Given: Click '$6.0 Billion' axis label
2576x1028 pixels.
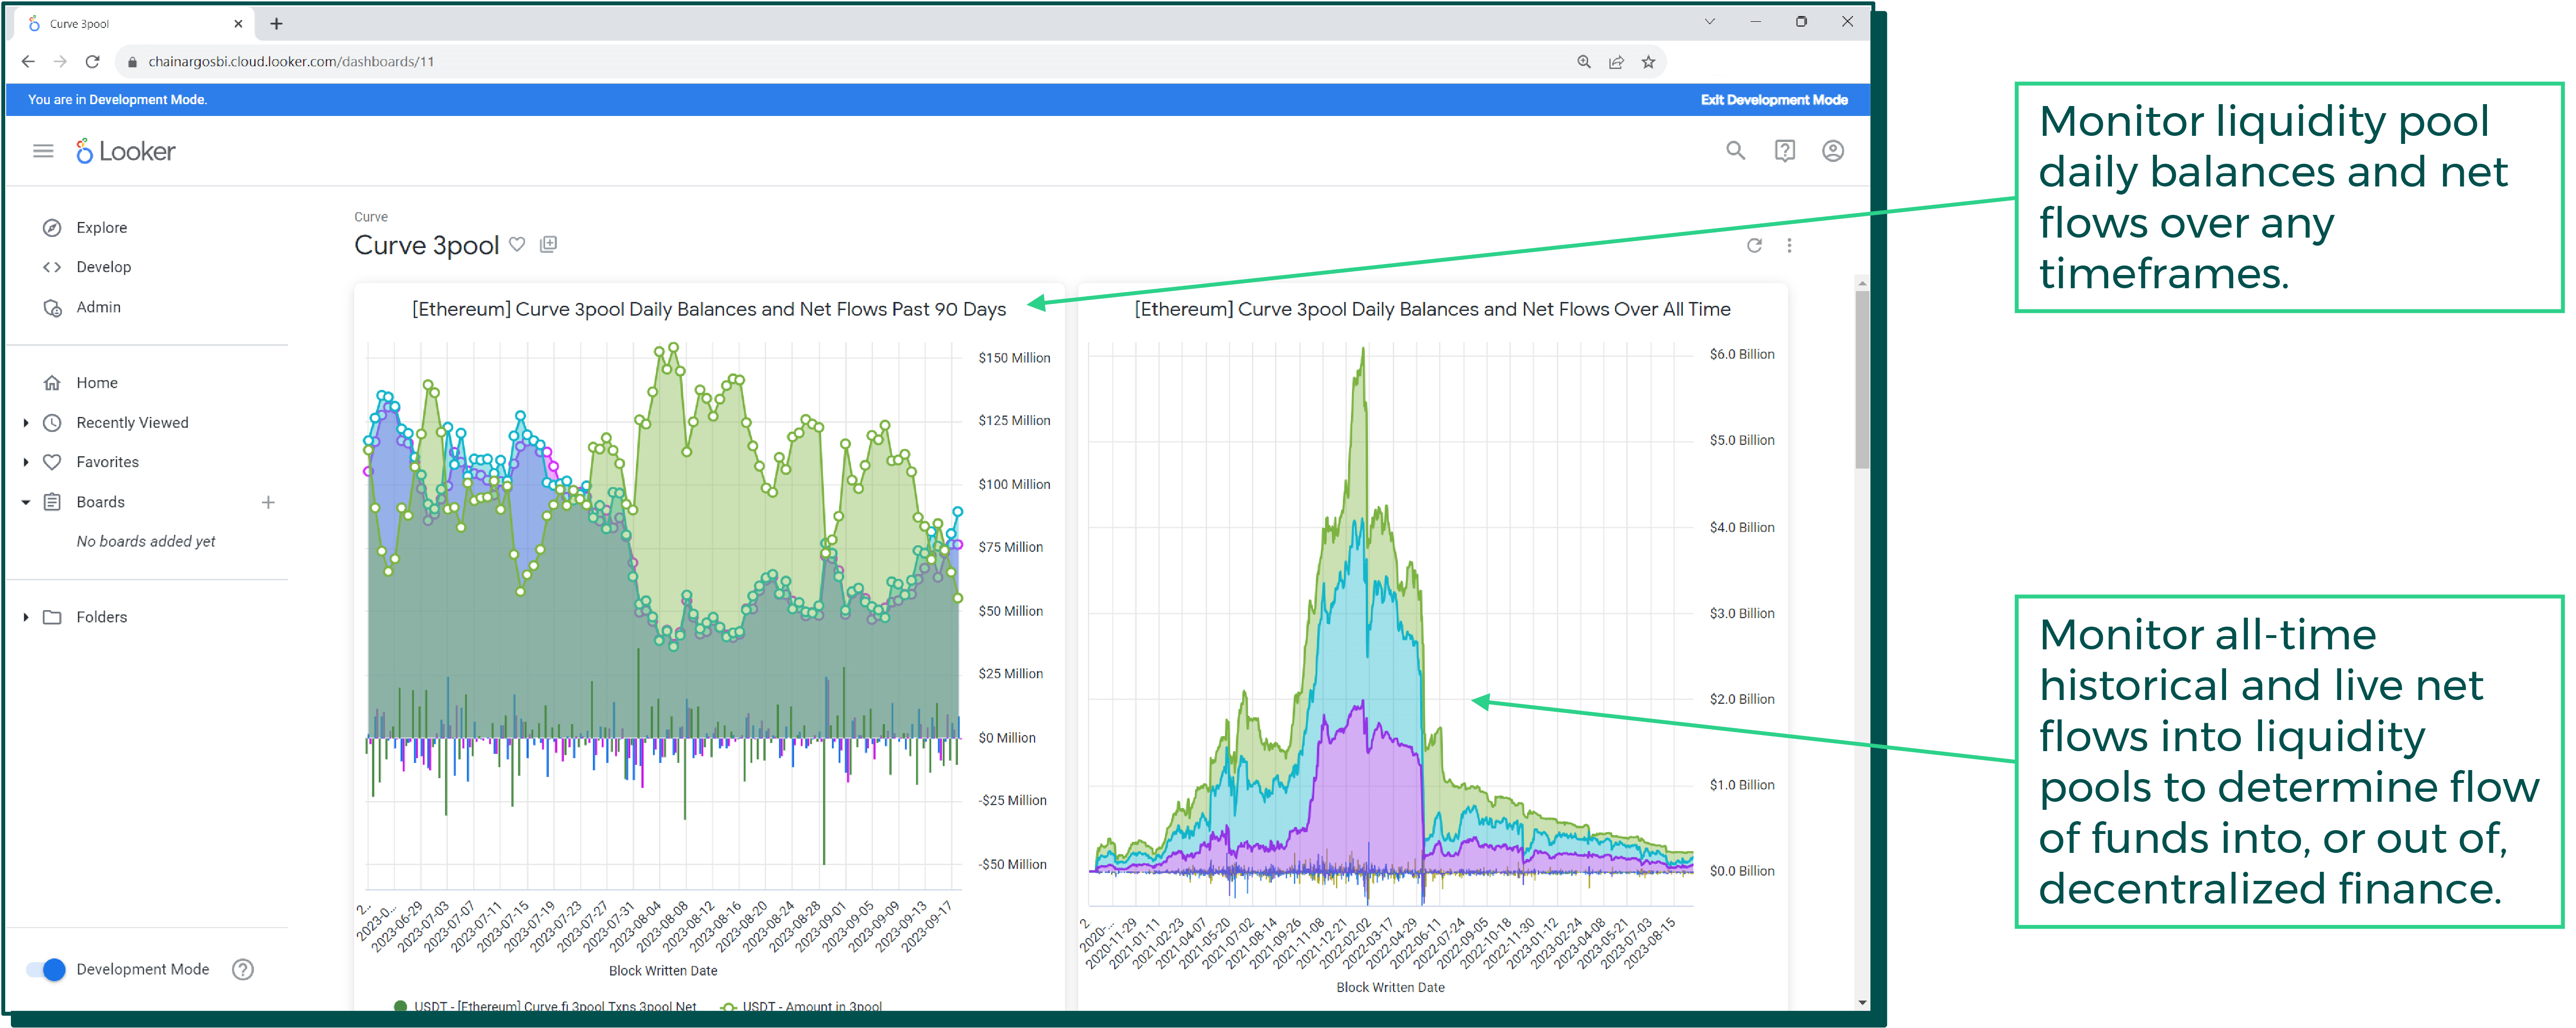Looking at the screenshot, I should [1741, 354].
